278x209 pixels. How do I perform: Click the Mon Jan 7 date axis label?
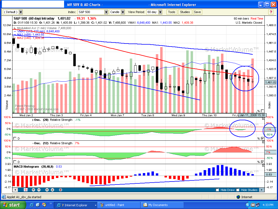(117, 115)
